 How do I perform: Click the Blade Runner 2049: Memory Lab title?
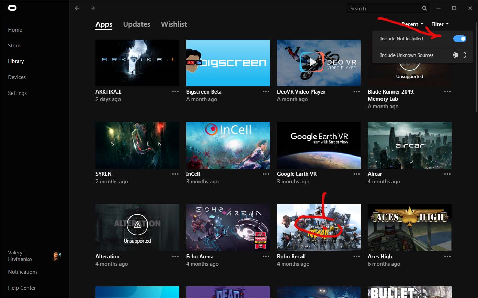point(391,95)
